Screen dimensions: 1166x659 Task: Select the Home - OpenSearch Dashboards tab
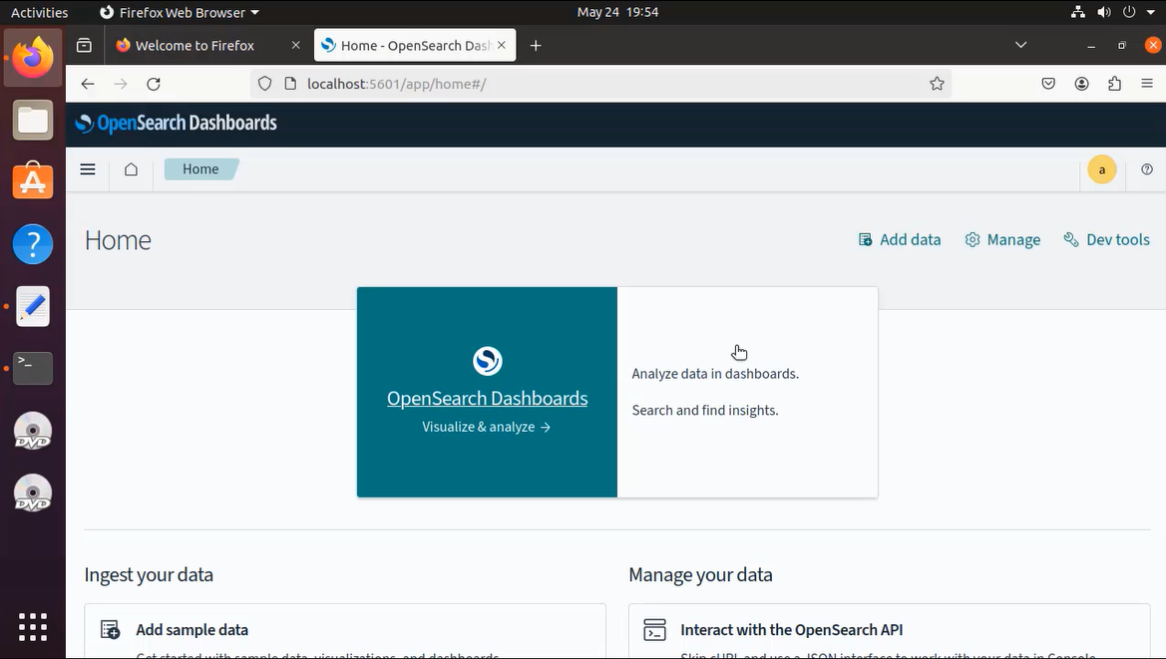coord(415,45)
